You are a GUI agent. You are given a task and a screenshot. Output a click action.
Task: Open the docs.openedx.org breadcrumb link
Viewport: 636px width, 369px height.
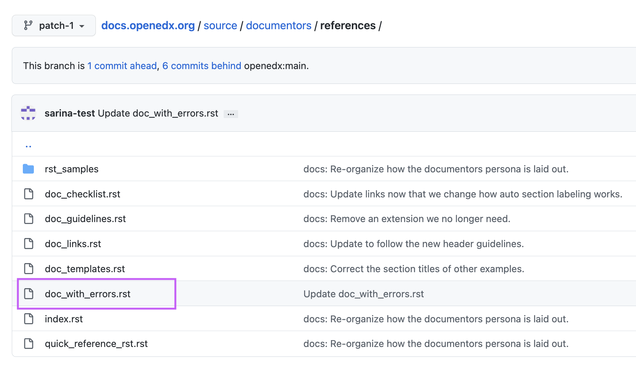pyautogui.click(x=148, y=25)
